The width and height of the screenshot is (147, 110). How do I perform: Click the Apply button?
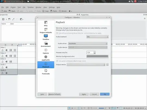pyautogui.click(x=84, y=94)
